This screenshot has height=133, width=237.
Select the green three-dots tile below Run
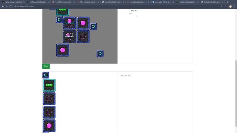coord(49,85)
